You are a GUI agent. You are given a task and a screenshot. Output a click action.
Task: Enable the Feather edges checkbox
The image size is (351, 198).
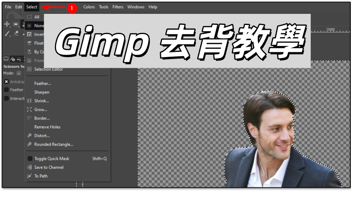6,90
